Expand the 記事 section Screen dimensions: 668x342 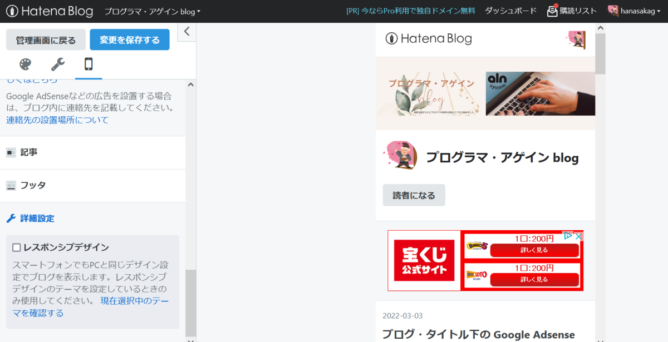click(92, 152)
